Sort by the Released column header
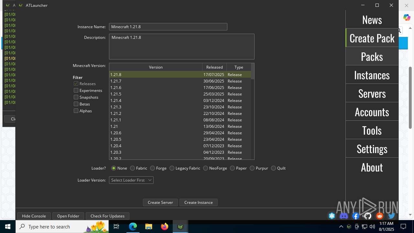 (x=214, y=67)
